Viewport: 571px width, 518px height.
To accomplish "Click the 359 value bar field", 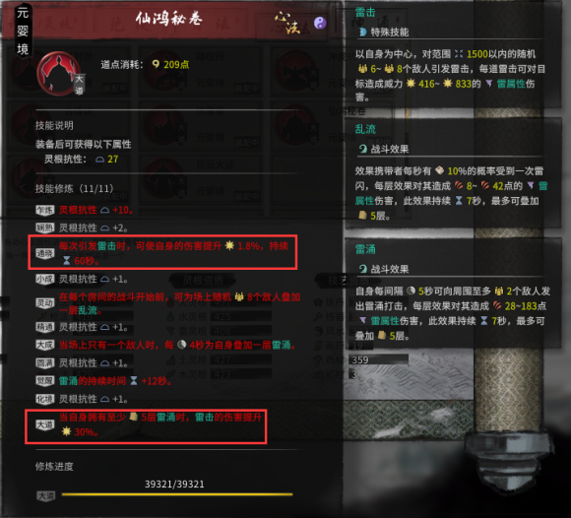I will (x=378, y=359).
